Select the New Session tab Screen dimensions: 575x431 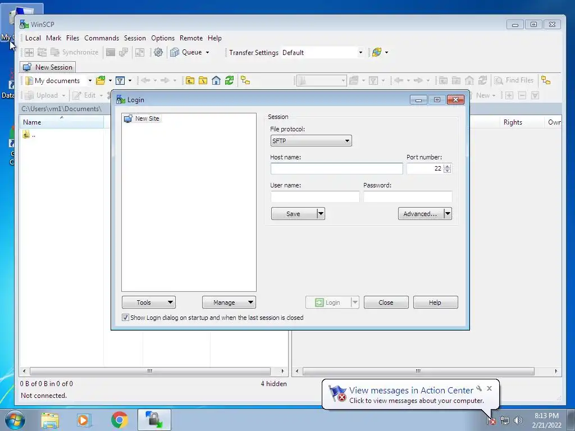pyautogui.click(x=48, y=67)
